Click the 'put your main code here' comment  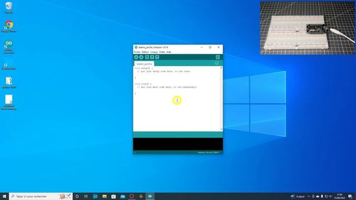click(167, 87)
